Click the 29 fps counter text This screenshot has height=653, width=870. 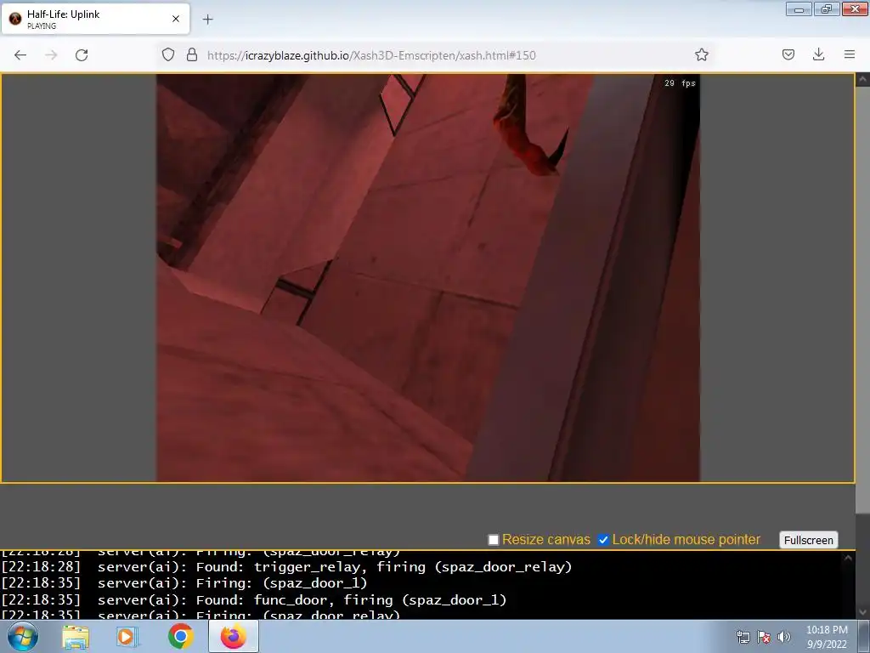680,83
